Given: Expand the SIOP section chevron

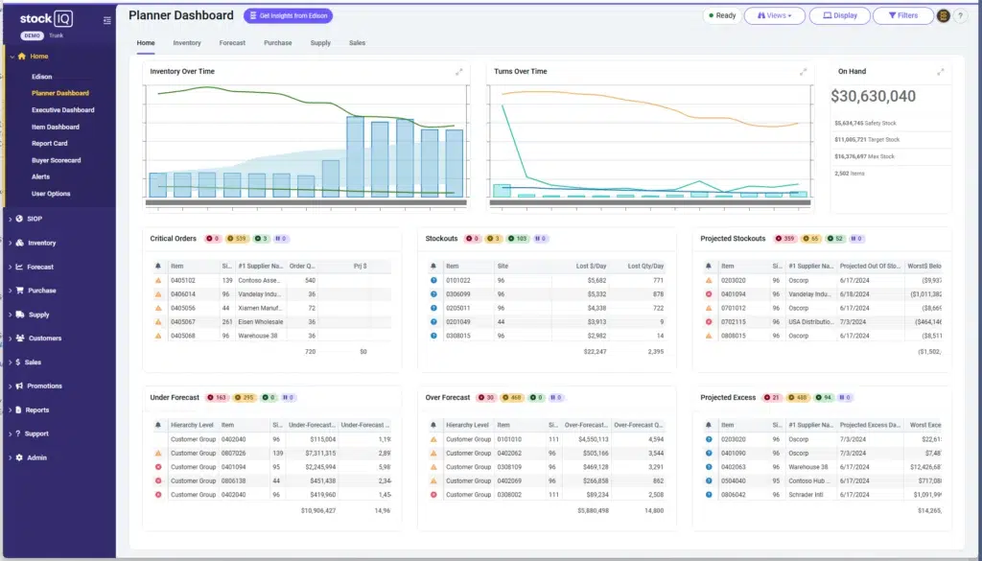Looking at the screenshot, I should [10, 219].
